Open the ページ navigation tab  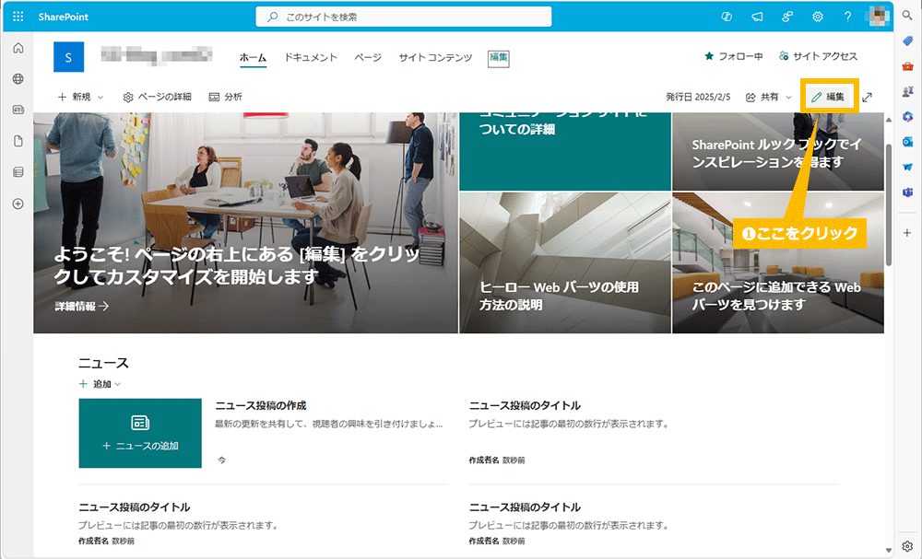[368, 57]
